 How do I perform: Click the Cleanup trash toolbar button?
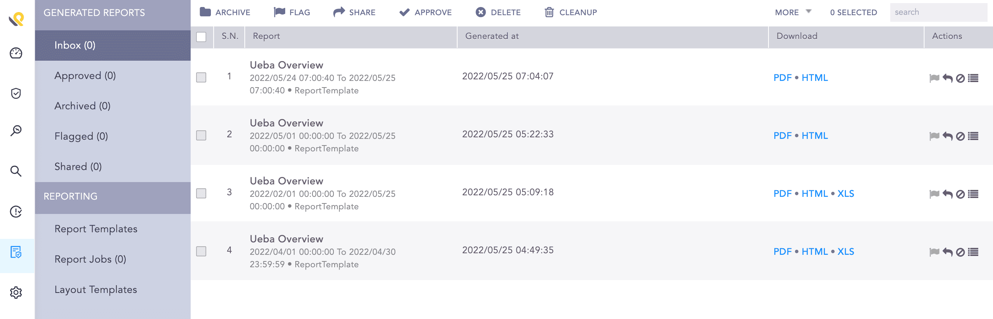pos(570,12)
